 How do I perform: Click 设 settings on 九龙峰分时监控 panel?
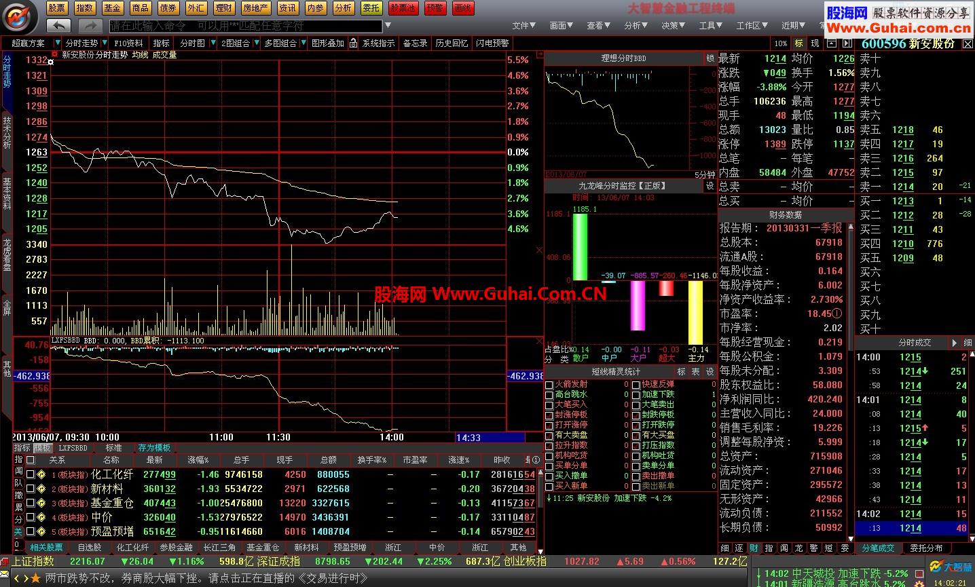(710, 185)
